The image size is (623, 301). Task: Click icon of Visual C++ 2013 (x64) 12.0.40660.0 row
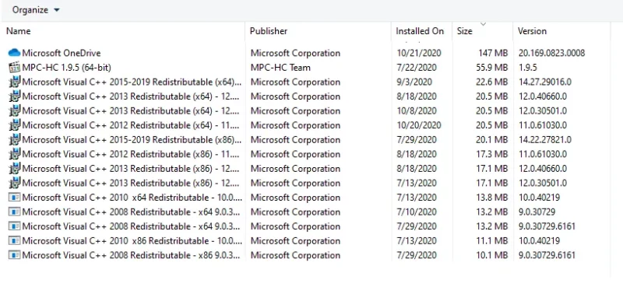[14, 96]
